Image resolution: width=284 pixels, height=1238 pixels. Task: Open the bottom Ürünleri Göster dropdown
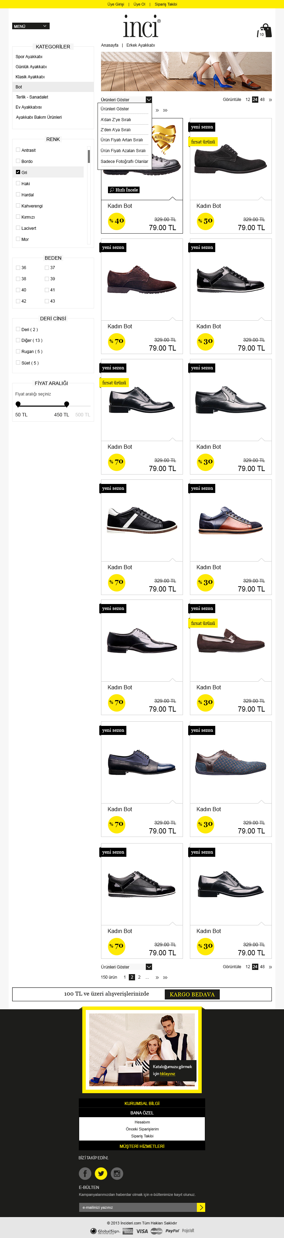(x=149, y=966)
